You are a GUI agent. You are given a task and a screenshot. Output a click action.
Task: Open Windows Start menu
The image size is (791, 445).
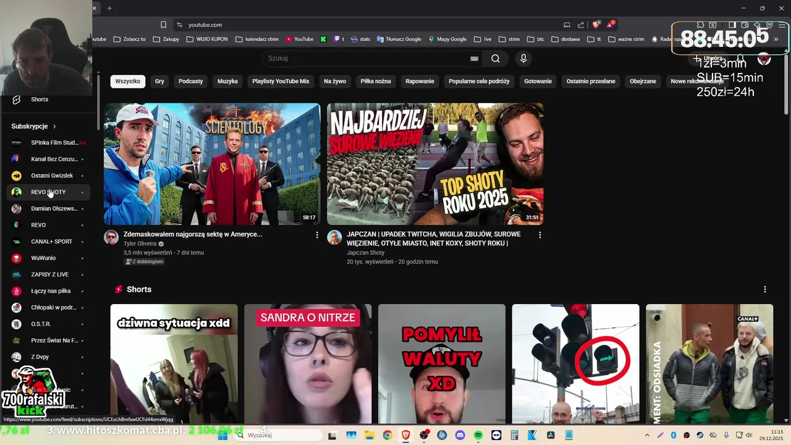coord(223,435)
